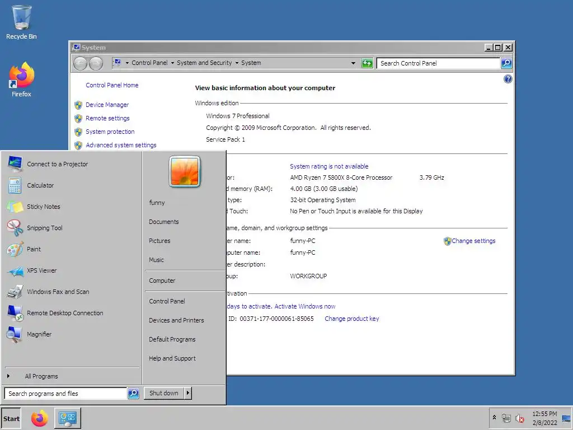The image size is (573, 430).
Task: Click the Control Panel taskbar button
Action: (x=68, y=418)
